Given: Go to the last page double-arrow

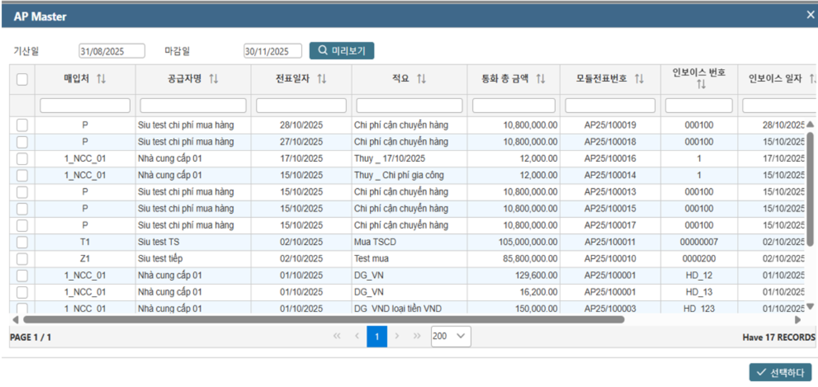Looking at the screenshot, I should pyautogui.click(x=417, y=336).
